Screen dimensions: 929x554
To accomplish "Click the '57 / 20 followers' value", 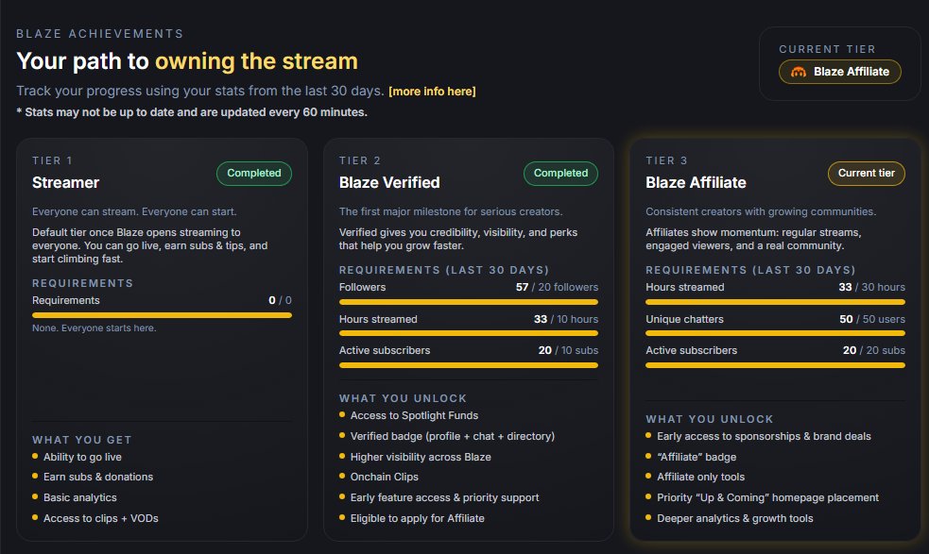I will click(x=557, y=287).
